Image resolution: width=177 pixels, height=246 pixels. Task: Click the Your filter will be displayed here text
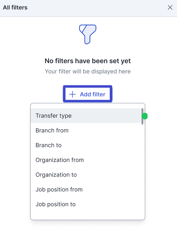[87, 71]
